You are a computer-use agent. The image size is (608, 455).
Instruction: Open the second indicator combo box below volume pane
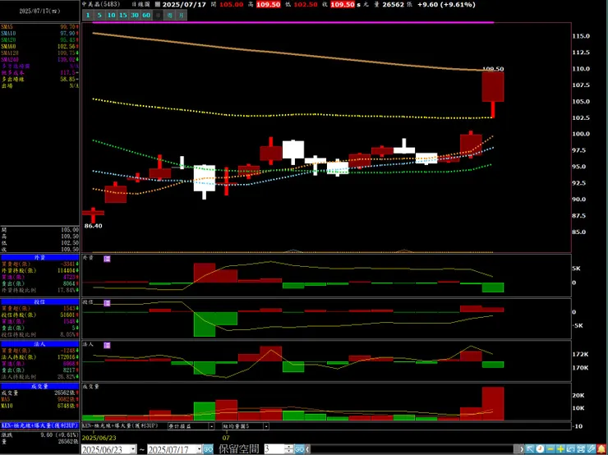pyautogui.click(x=246, y=426)
